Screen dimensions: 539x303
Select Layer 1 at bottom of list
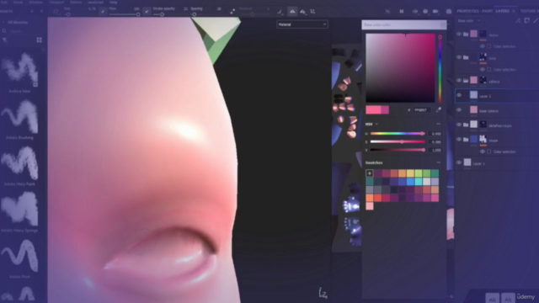pyautogui.click(x=497, y=163)
